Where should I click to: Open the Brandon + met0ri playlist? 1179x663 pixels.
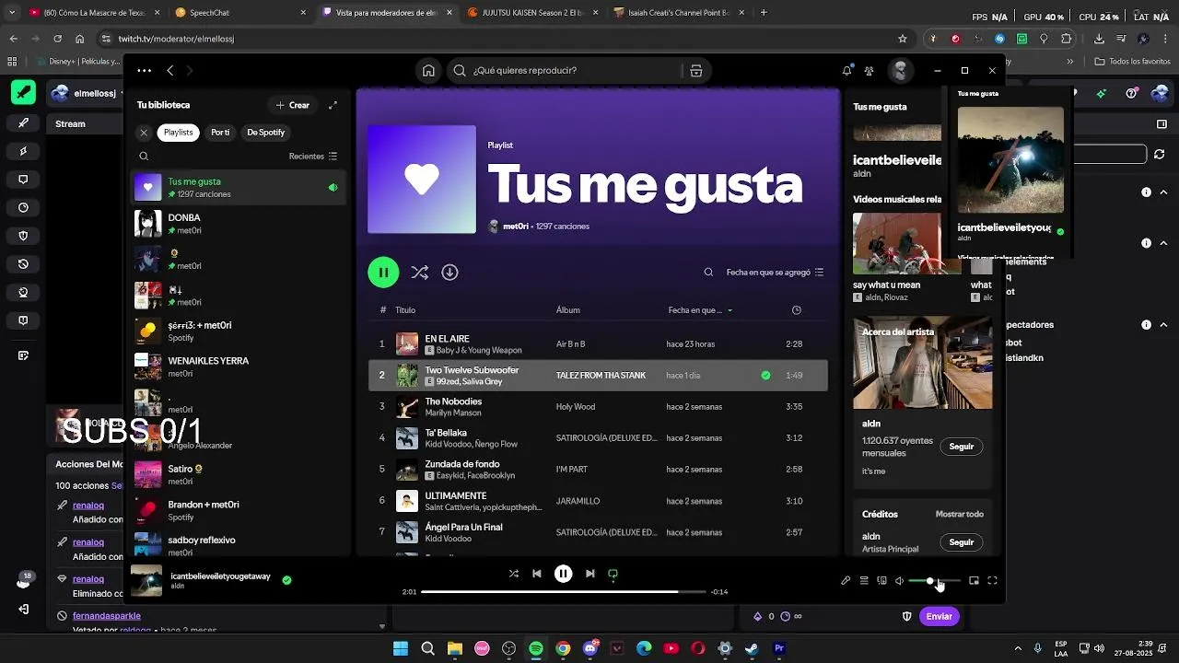coord(238,510)
